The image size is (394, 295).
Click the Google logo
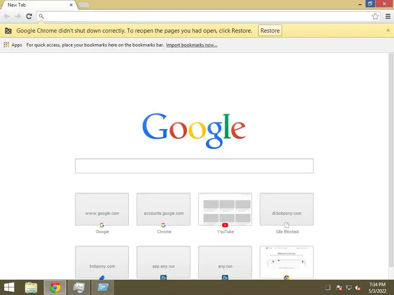tap(194, 131)
